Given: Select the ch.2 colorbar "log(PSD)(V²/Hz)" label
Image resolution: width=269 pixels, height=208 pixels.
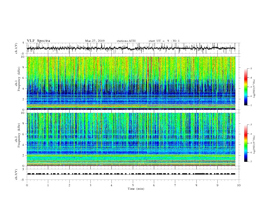Looking at the screenshot, I should [254, 145].
